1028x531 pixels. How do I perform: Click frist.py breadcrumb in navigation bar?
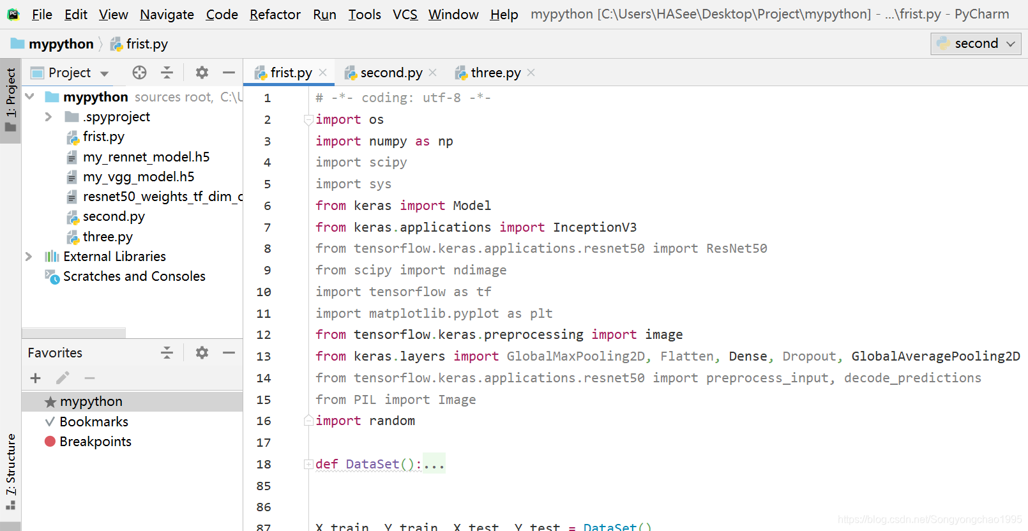click(x=139, y=44)
